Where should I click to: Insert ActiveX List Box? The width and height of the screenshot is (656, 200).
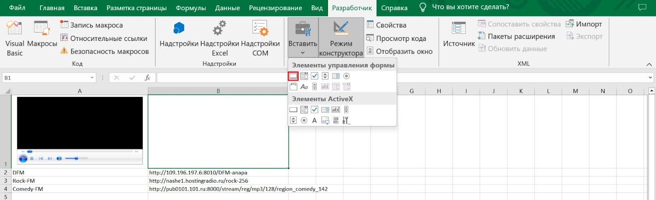click(325, 110)
